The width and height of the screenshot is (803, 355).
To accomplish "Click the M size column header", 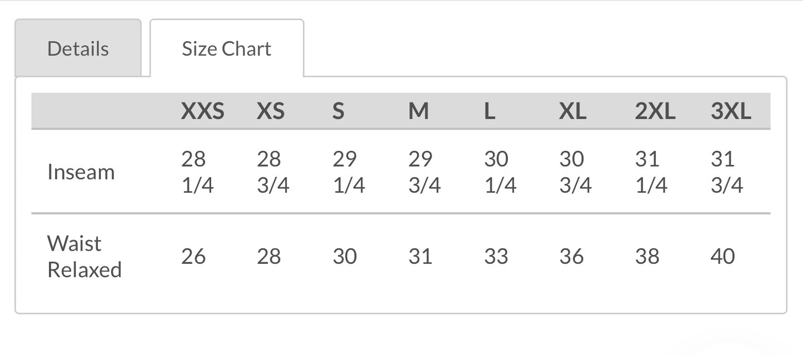I will click(x=418, y=112).
